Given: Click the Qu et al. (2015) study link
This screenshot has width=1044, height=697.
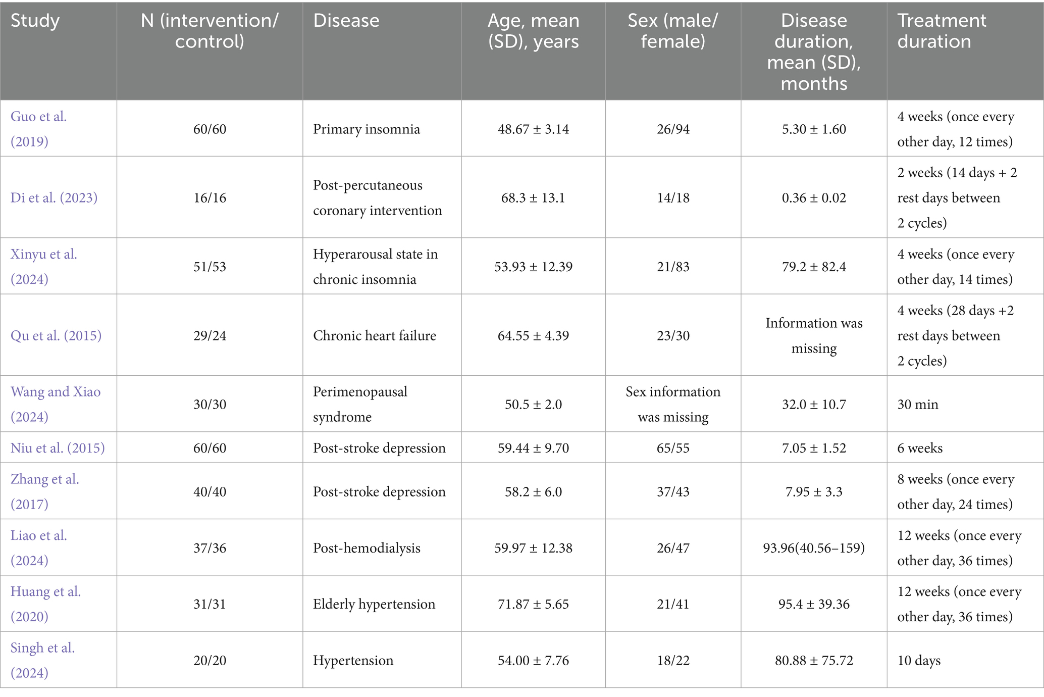Looking at the screenshot, I should point(56,335).
